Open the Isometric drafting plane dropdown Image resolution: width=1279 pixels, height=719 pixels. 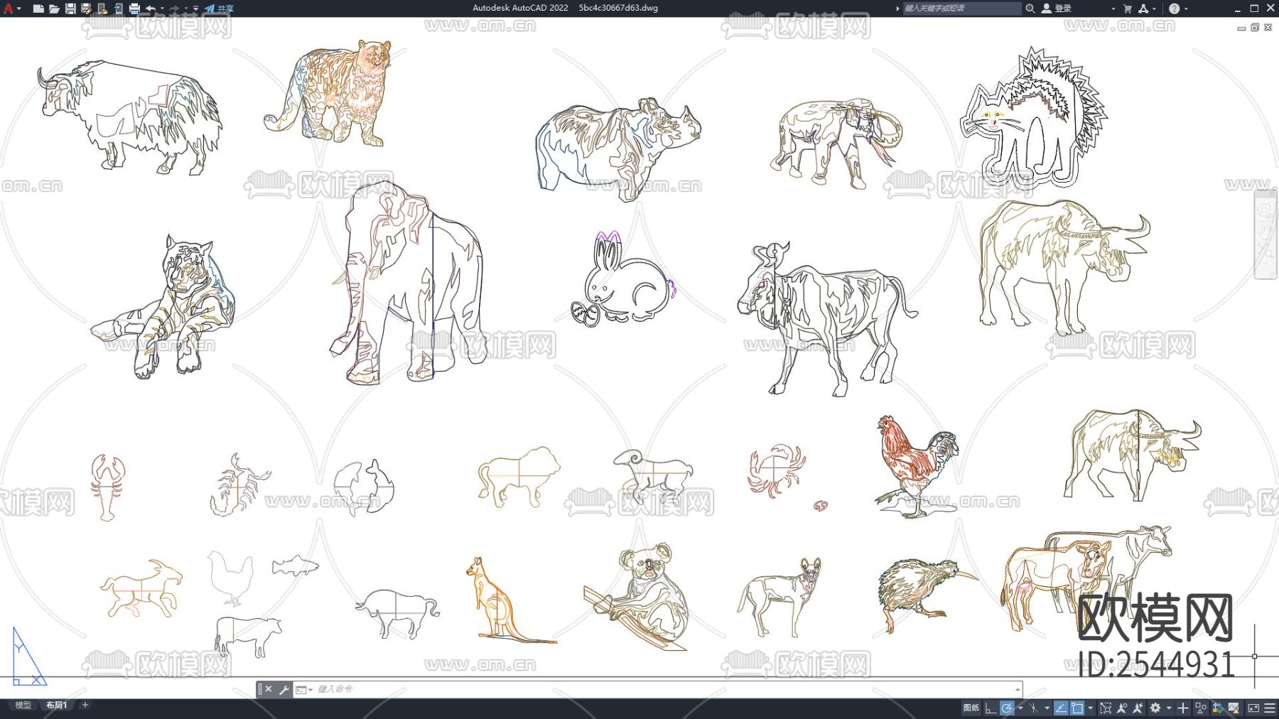pyautogui.click(x=1047, y=708)
